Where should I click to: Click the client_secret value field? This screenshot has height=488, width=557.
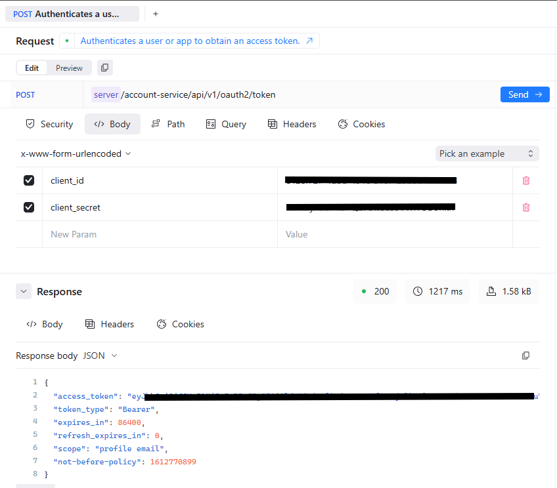pos(395,207)
